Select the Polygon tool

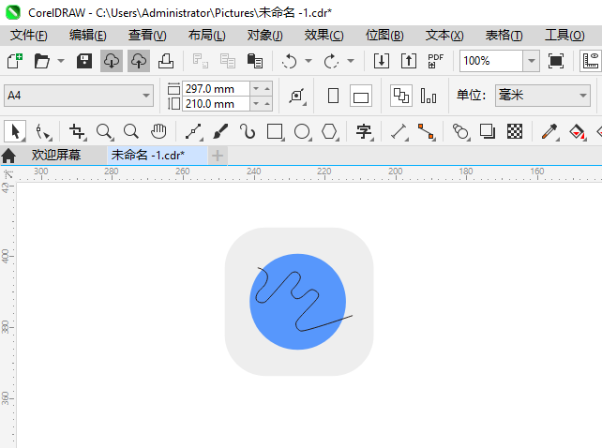[330, 131]
